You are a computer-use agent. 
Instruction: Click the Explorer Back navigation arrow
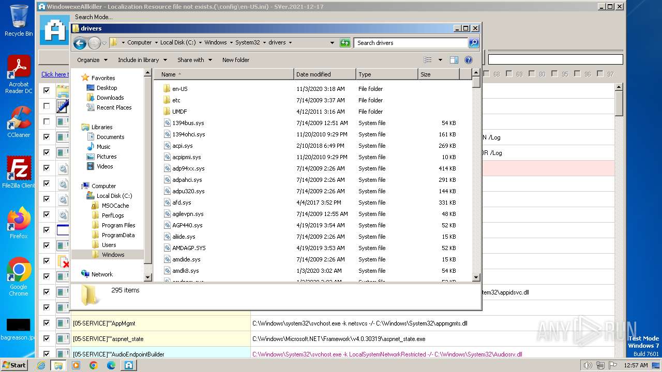80,43
